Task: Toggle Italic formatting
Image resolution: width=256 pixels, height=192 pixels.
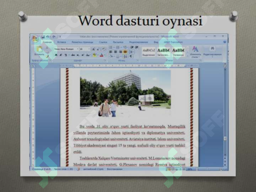Action: coord(61,55)
